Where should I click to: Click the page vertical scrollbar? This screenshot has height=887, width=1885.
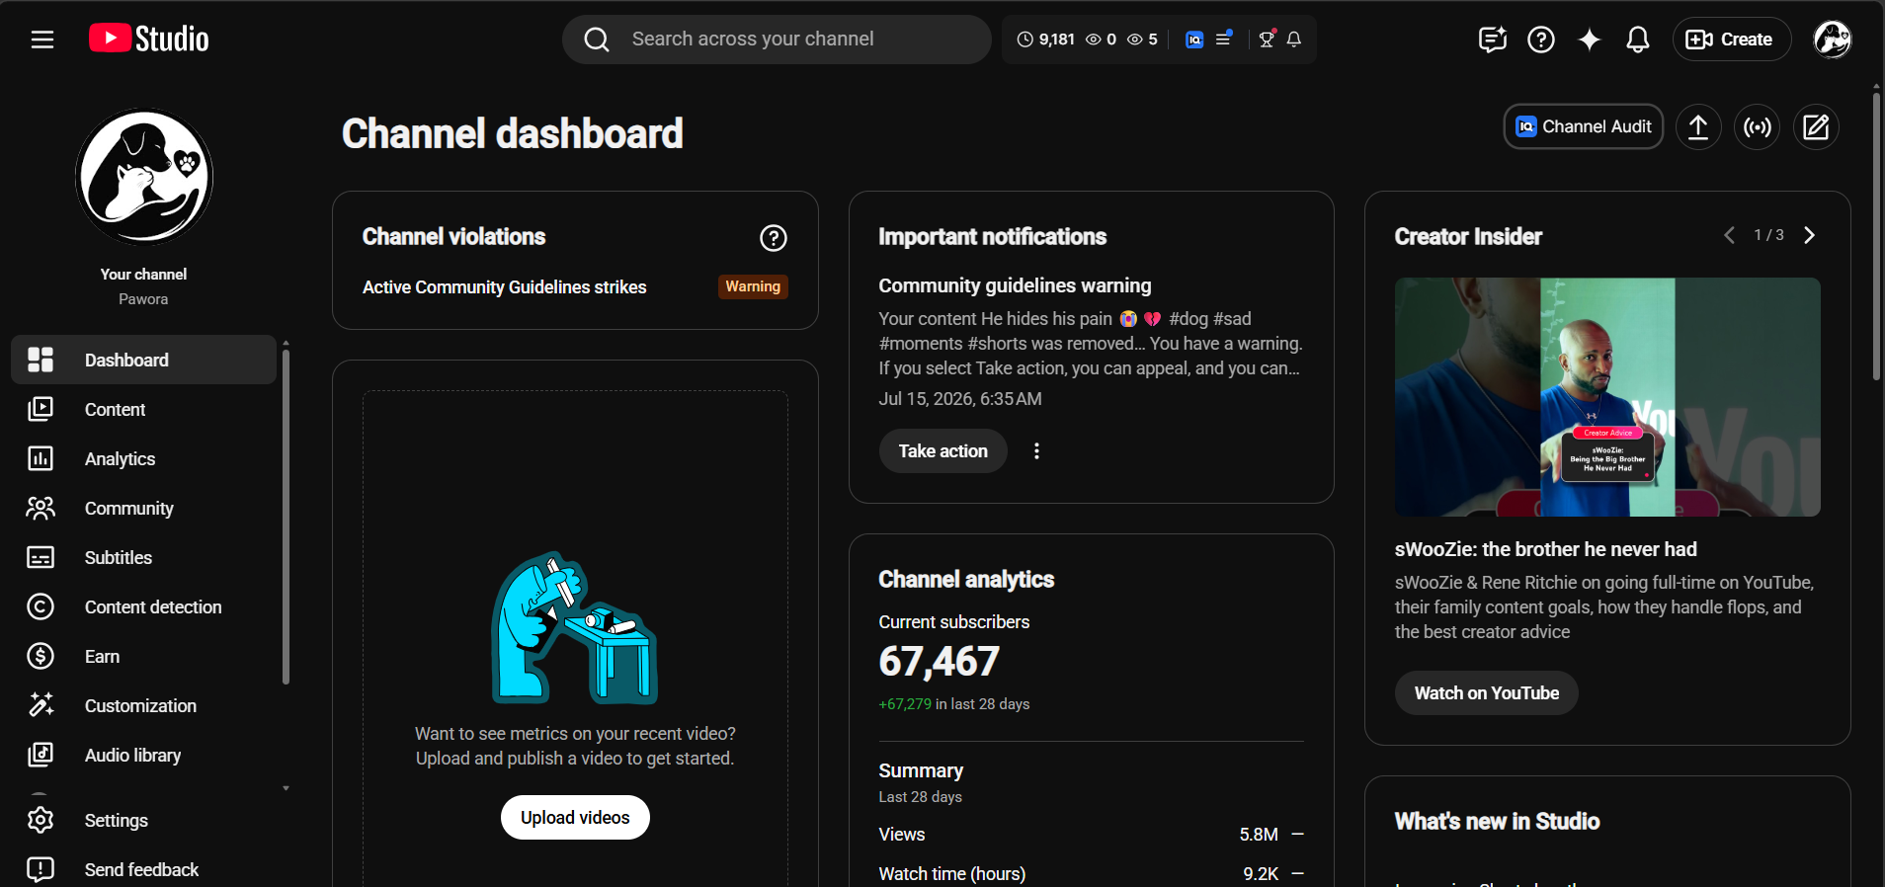coord(1876,237)
